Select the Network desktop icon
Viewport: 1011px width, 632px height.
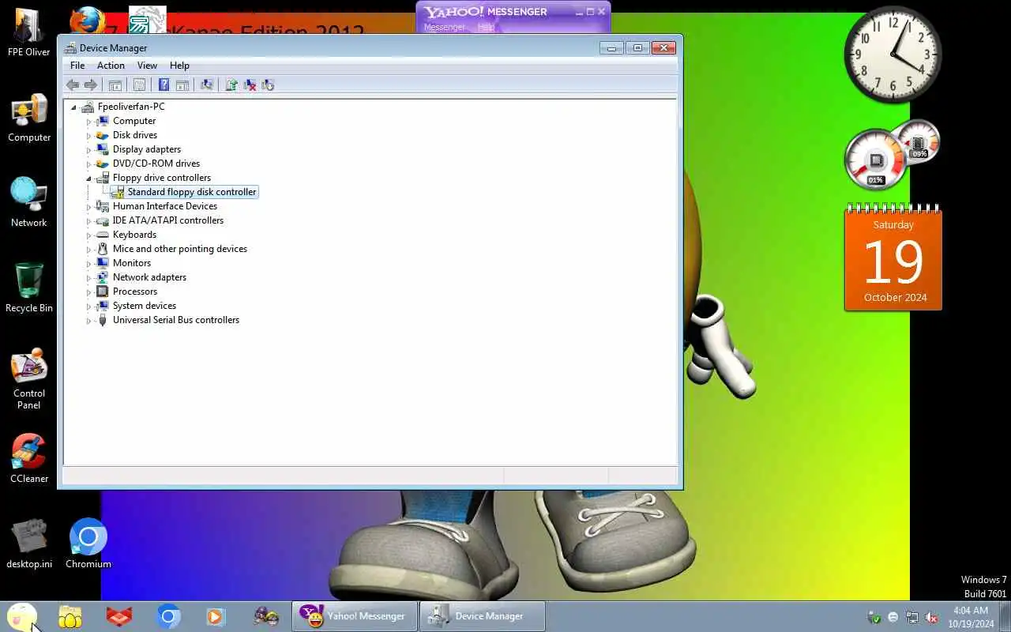click(x=29, y=203)
